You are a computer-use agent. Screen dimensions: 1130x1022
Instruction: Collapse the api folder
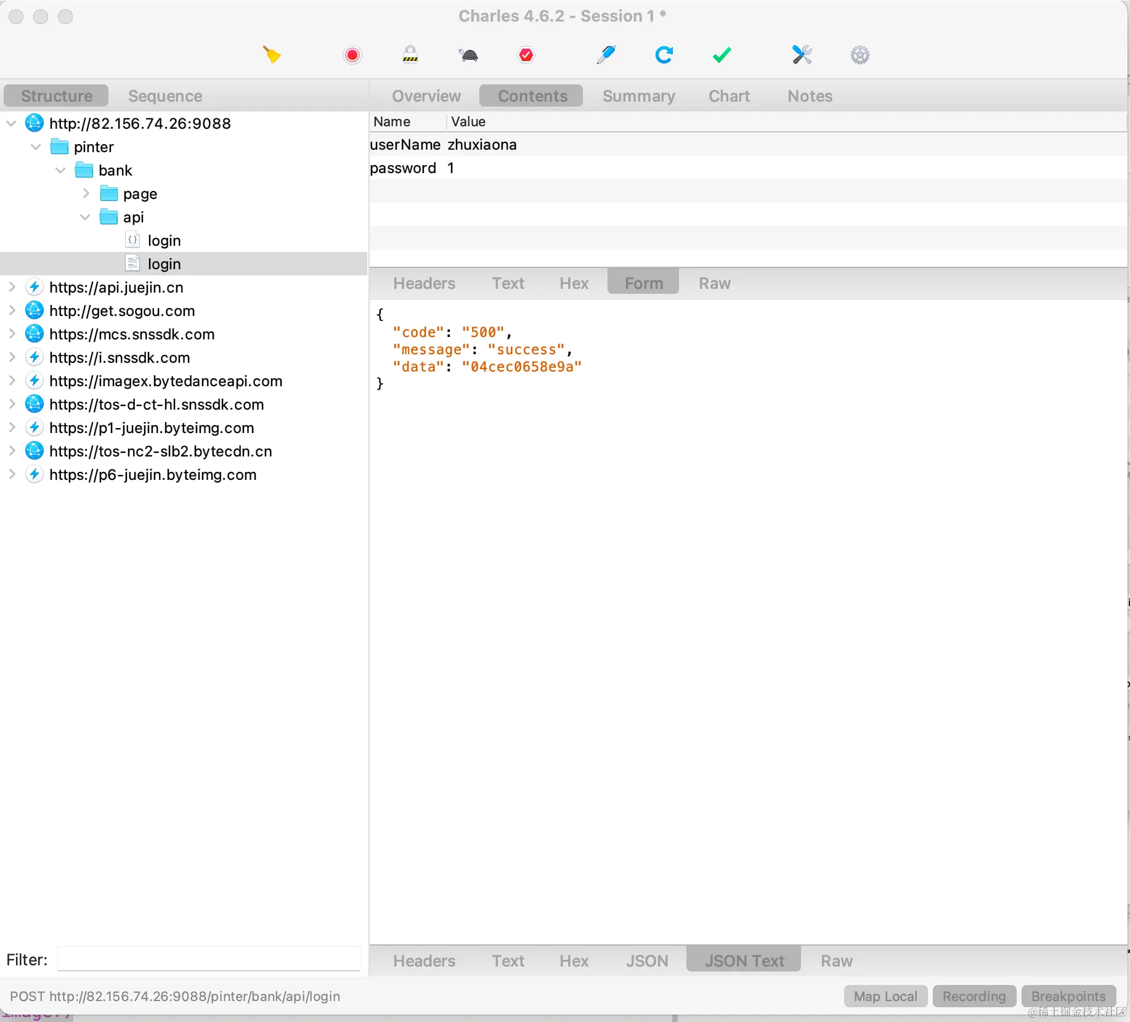(85, 217)
